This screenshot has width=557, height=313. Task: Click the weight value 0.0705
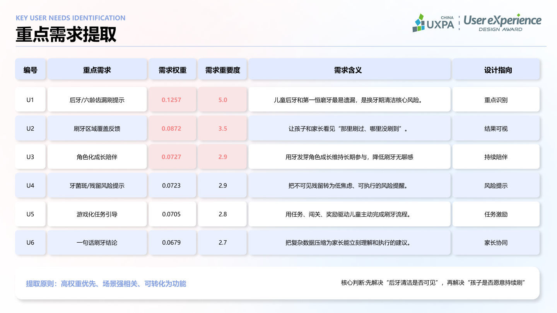171,214
